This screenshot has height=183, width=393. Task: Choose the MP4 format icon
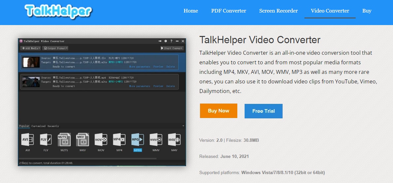click(119, 140)
